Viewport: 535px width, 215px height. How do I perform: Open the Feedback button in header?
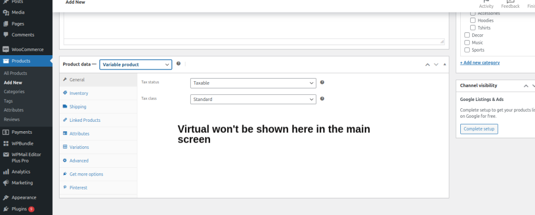pos(510,4)
